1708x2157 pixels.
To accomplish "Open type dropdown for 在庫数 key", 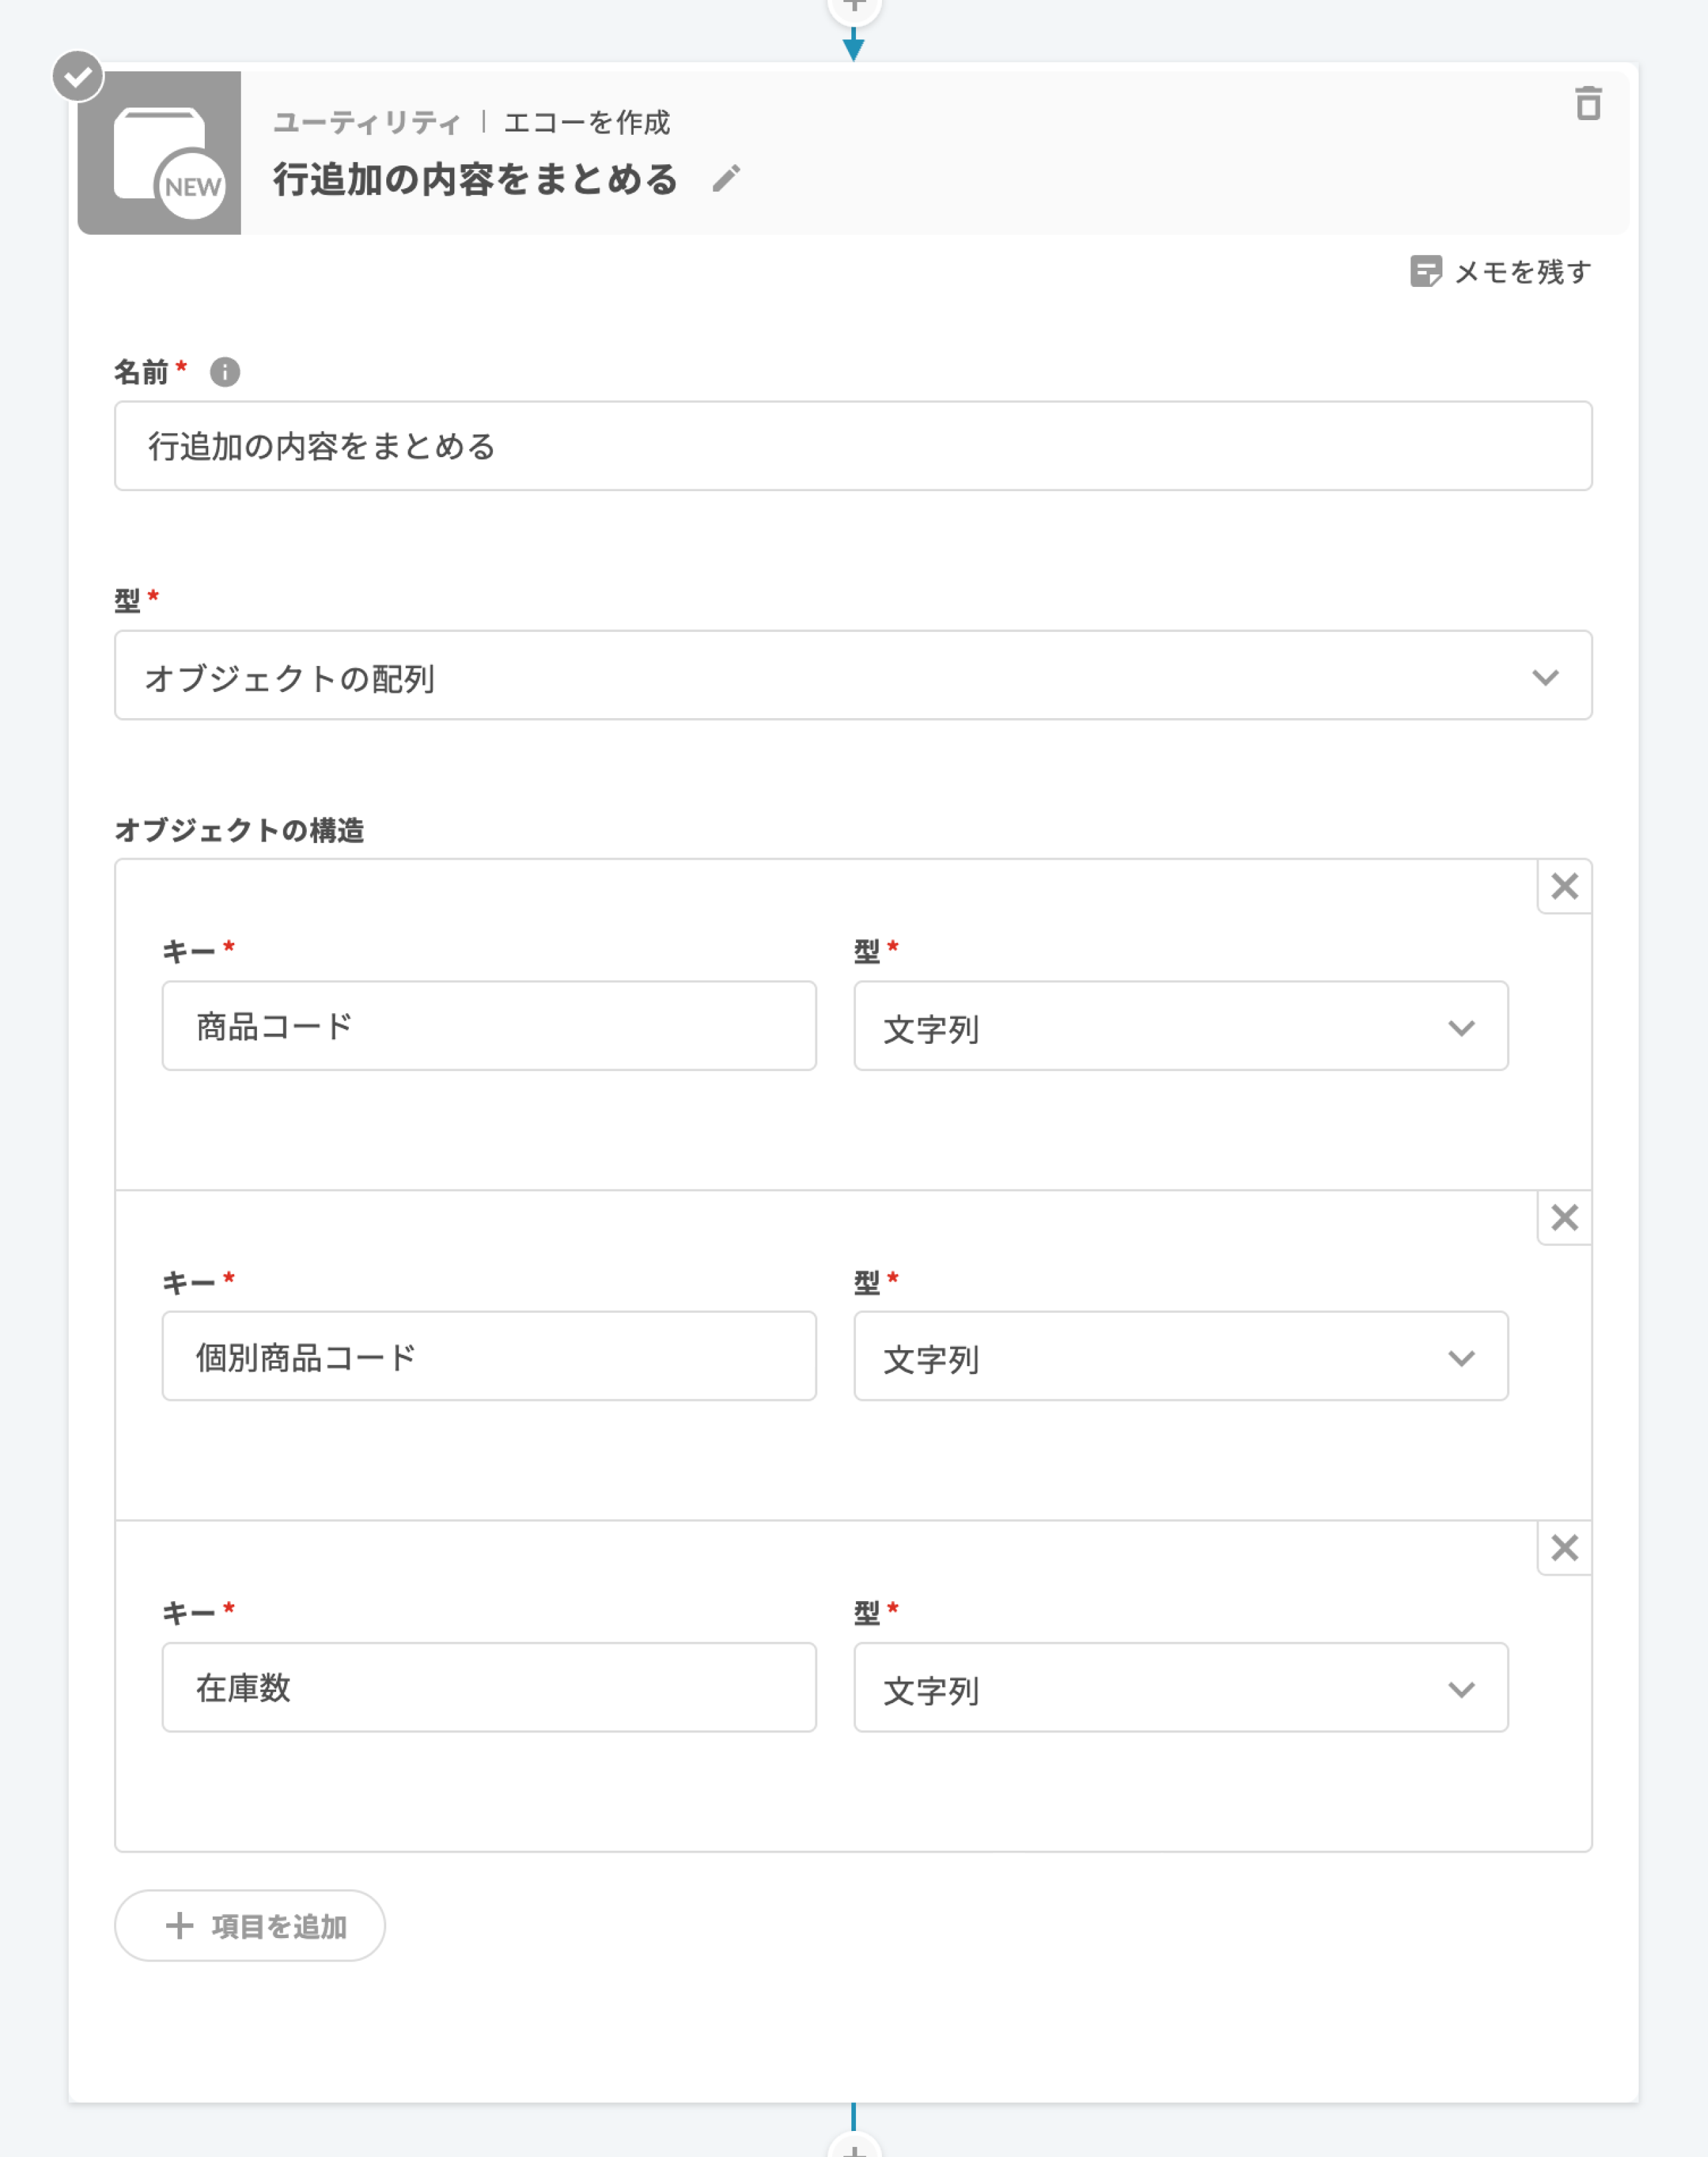I will pyautogui.click(x=1180, y=1688).
